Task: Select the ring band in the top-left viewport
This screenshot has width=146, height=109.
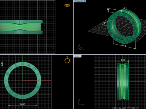Action: tap(21, 27)
